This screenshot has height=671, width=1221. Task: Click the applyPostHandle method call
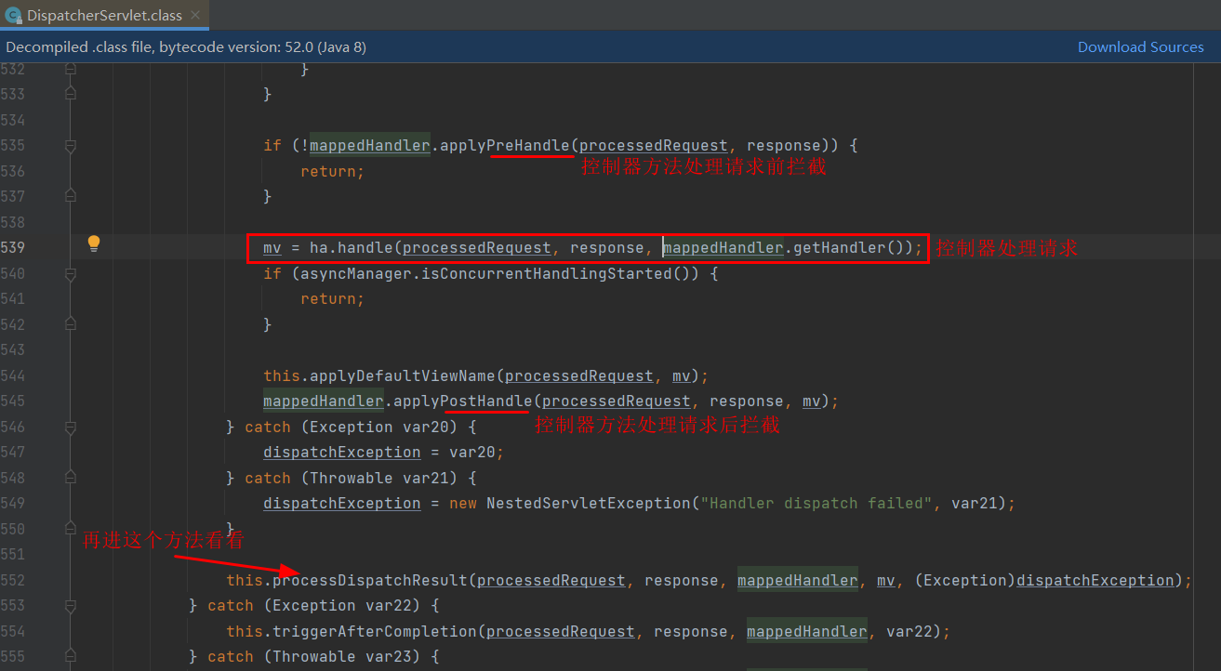[x=462, y=401]
